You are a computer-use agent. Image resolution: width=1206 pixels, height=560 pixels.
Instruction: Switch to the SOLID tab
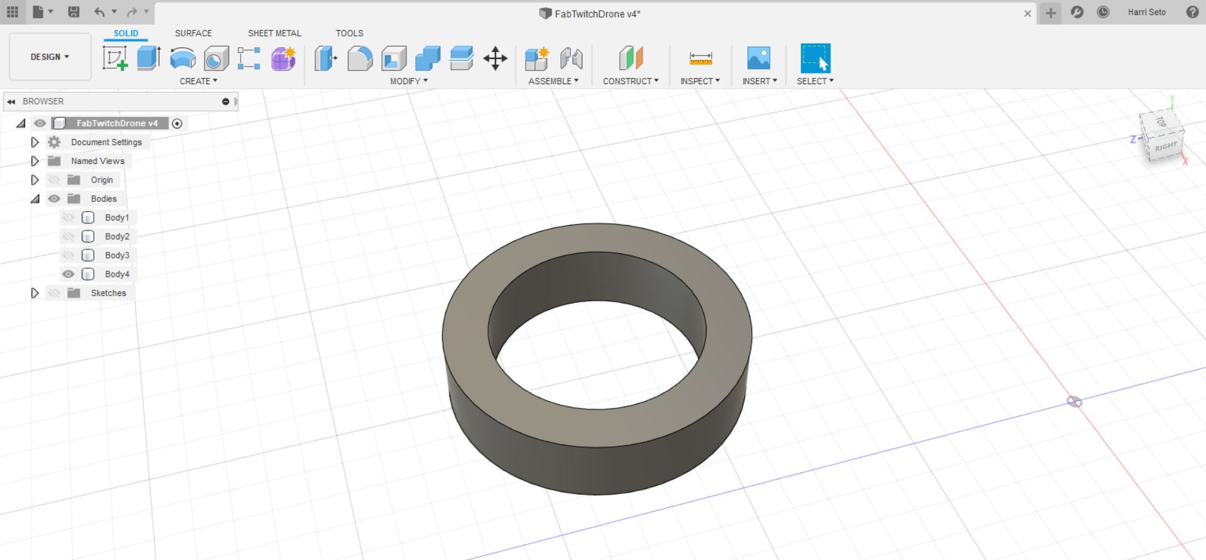tap(126, 33)
